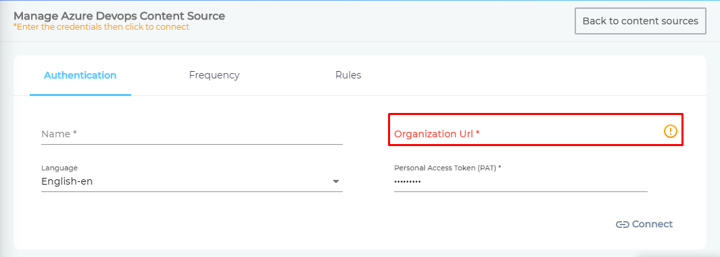Image resolution: width=720 pixels, height=257 pixels.
Task: Click the orange warning icon in Organization Url
Action: [671, 131]
